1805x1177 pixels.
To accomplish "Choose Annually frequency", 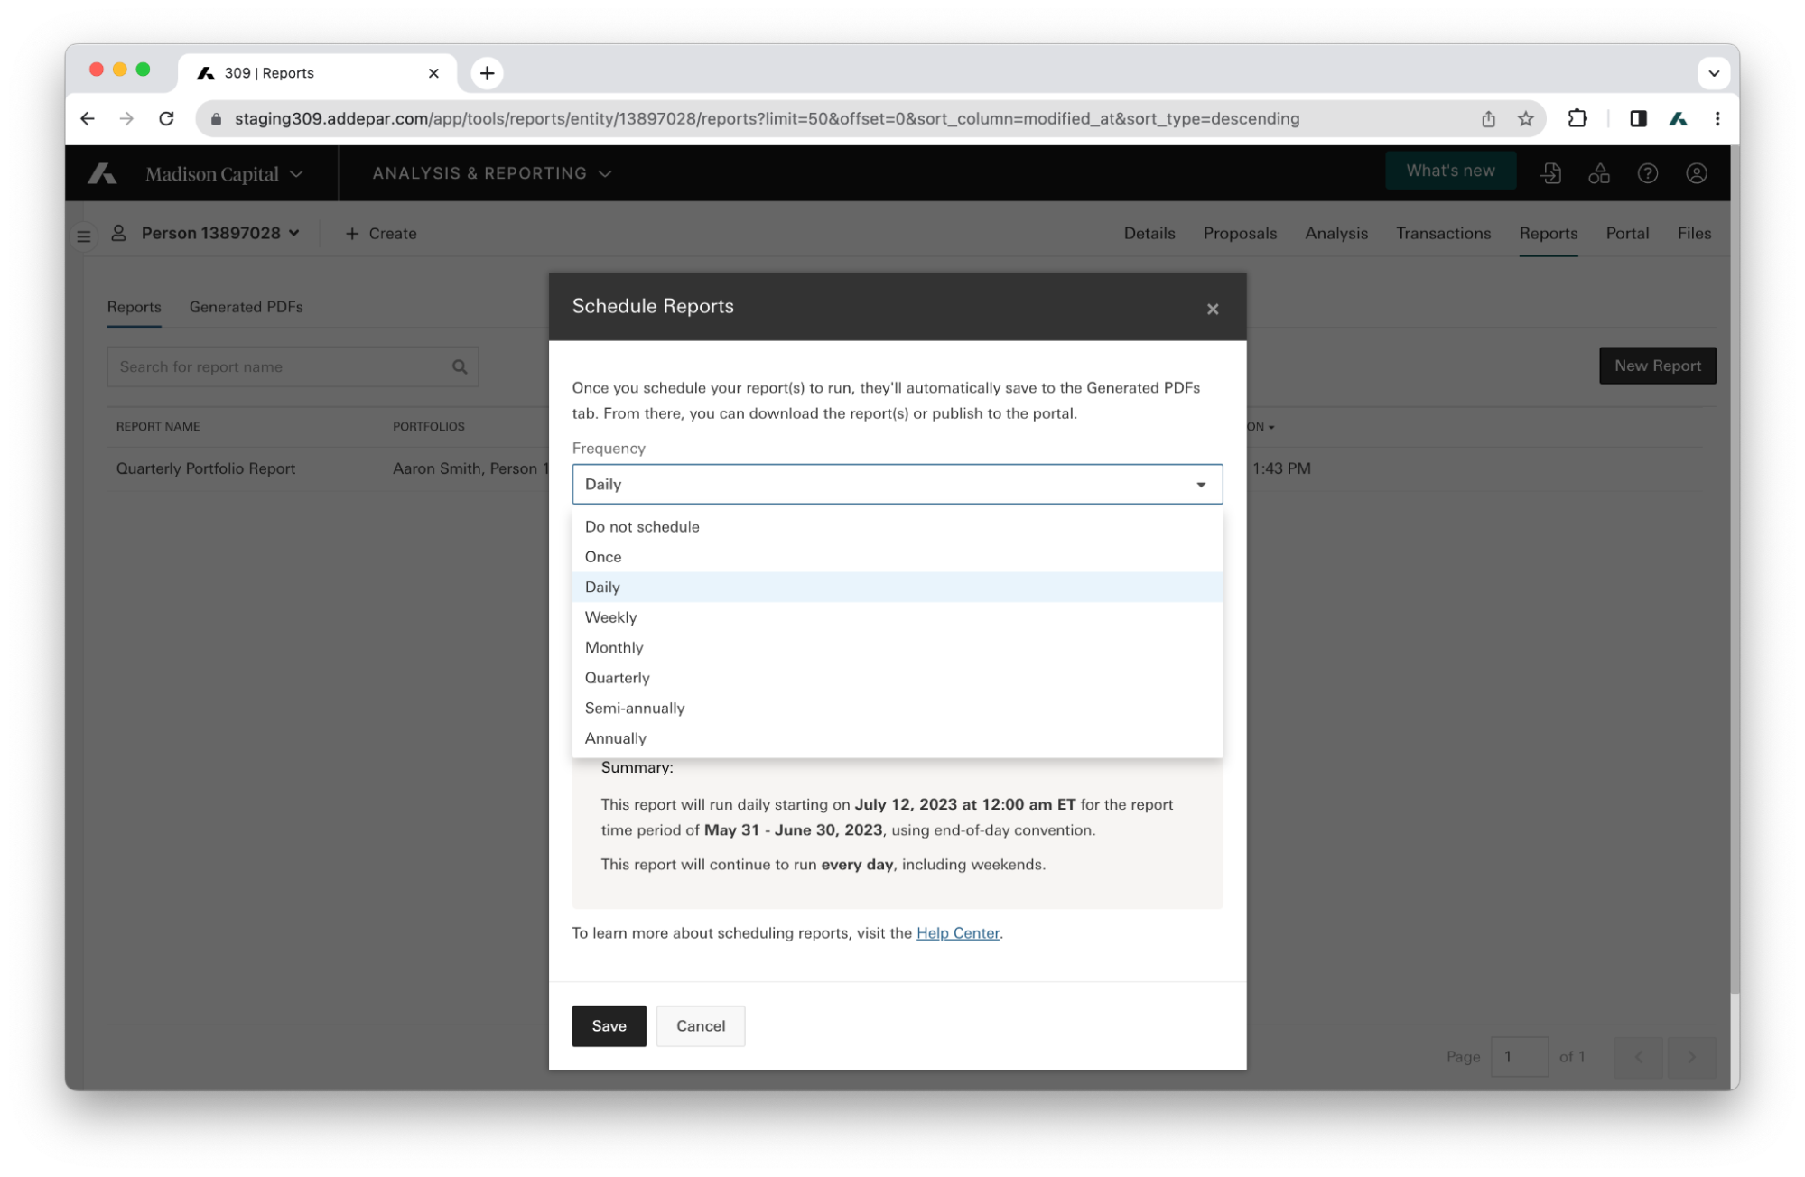I will click(x=897, y=737).
